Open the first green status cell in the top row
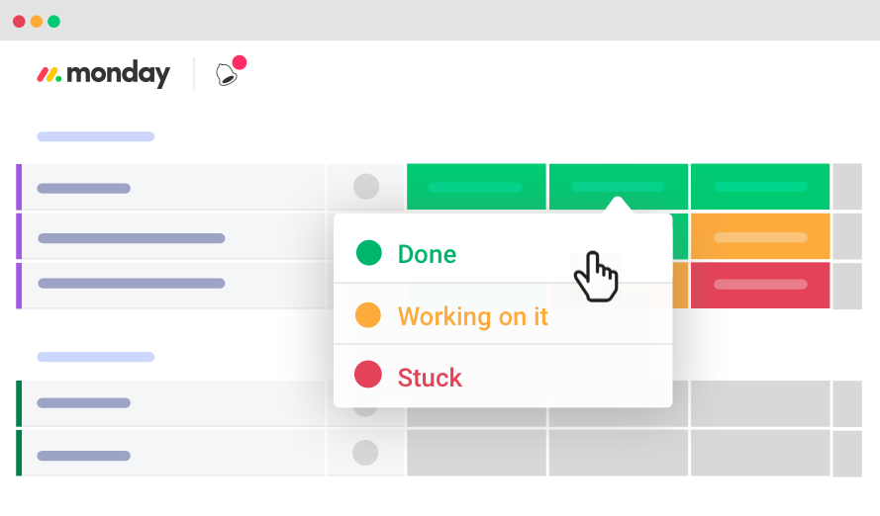 [x=476, y=187]
